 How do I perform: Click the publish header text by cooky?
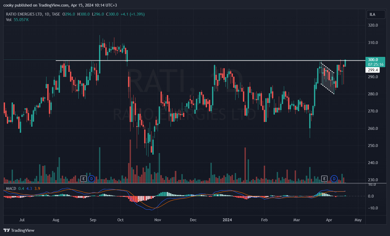(x=60, y=5)
